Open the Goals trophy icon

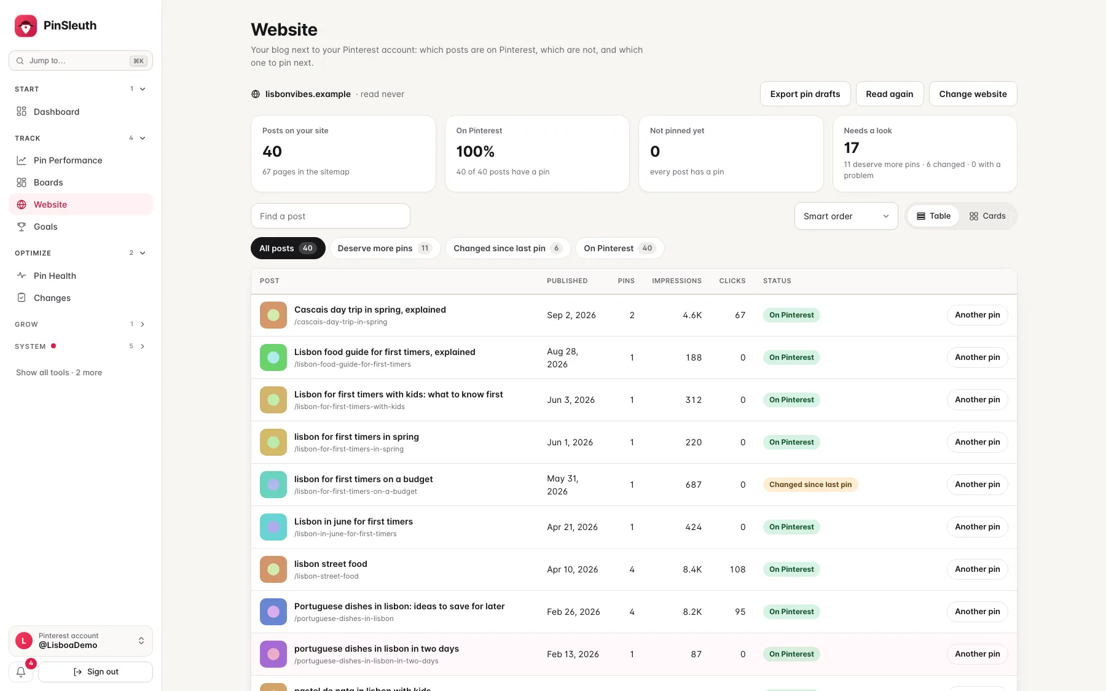click(x=22, y=227)
